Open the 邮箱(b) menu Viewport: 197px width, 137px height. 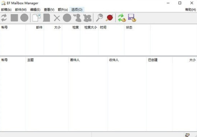coord(6,10)
